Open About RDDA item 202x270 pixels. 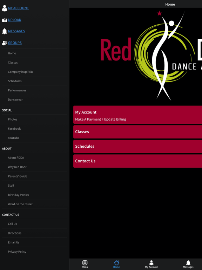(x=34, y=158)
